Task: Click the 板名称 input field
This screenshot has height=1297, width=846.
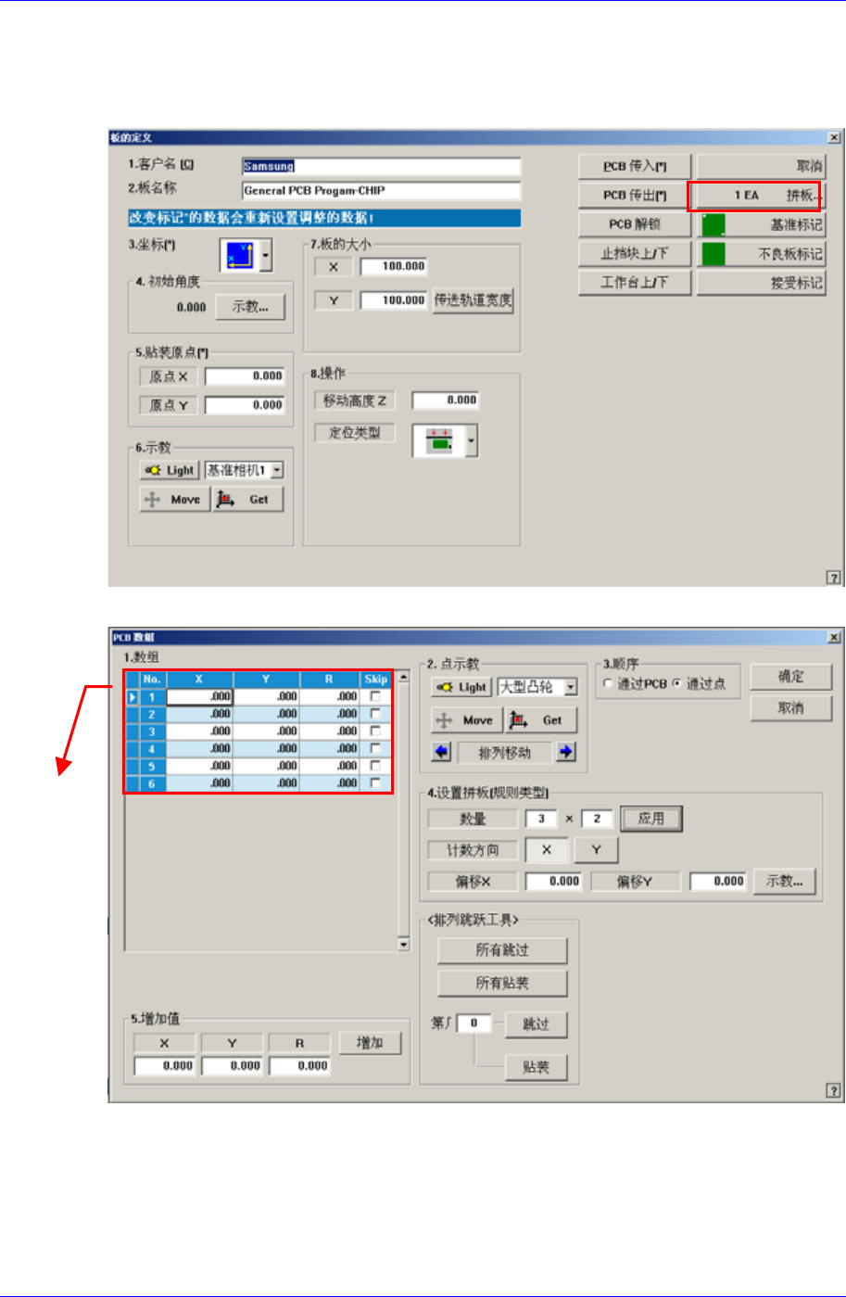Action: click(381, 191)
